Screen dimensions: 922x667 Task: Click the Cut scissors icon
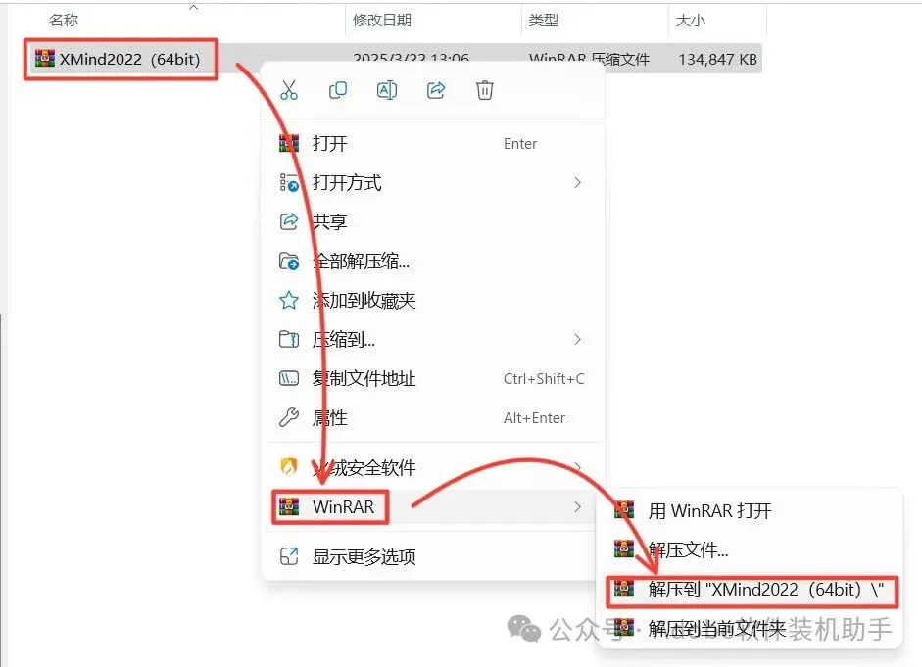point(289,90)
